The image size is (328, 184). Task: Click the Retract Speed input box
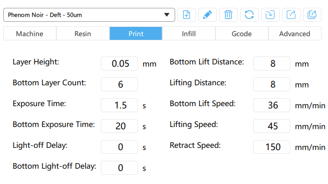pyautogui.click(x=271, y=147)
